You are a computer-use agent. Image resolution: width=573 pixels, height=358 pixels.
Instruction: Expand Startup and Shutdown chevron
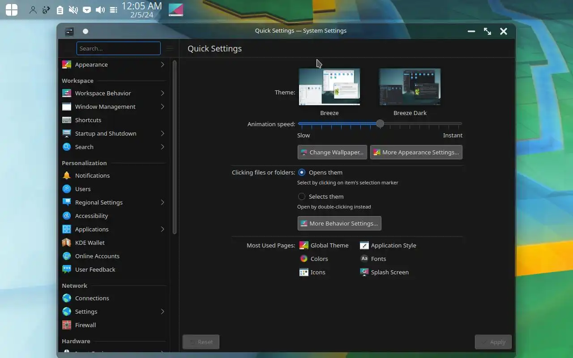pyautogui.click(x=162, y=133)
